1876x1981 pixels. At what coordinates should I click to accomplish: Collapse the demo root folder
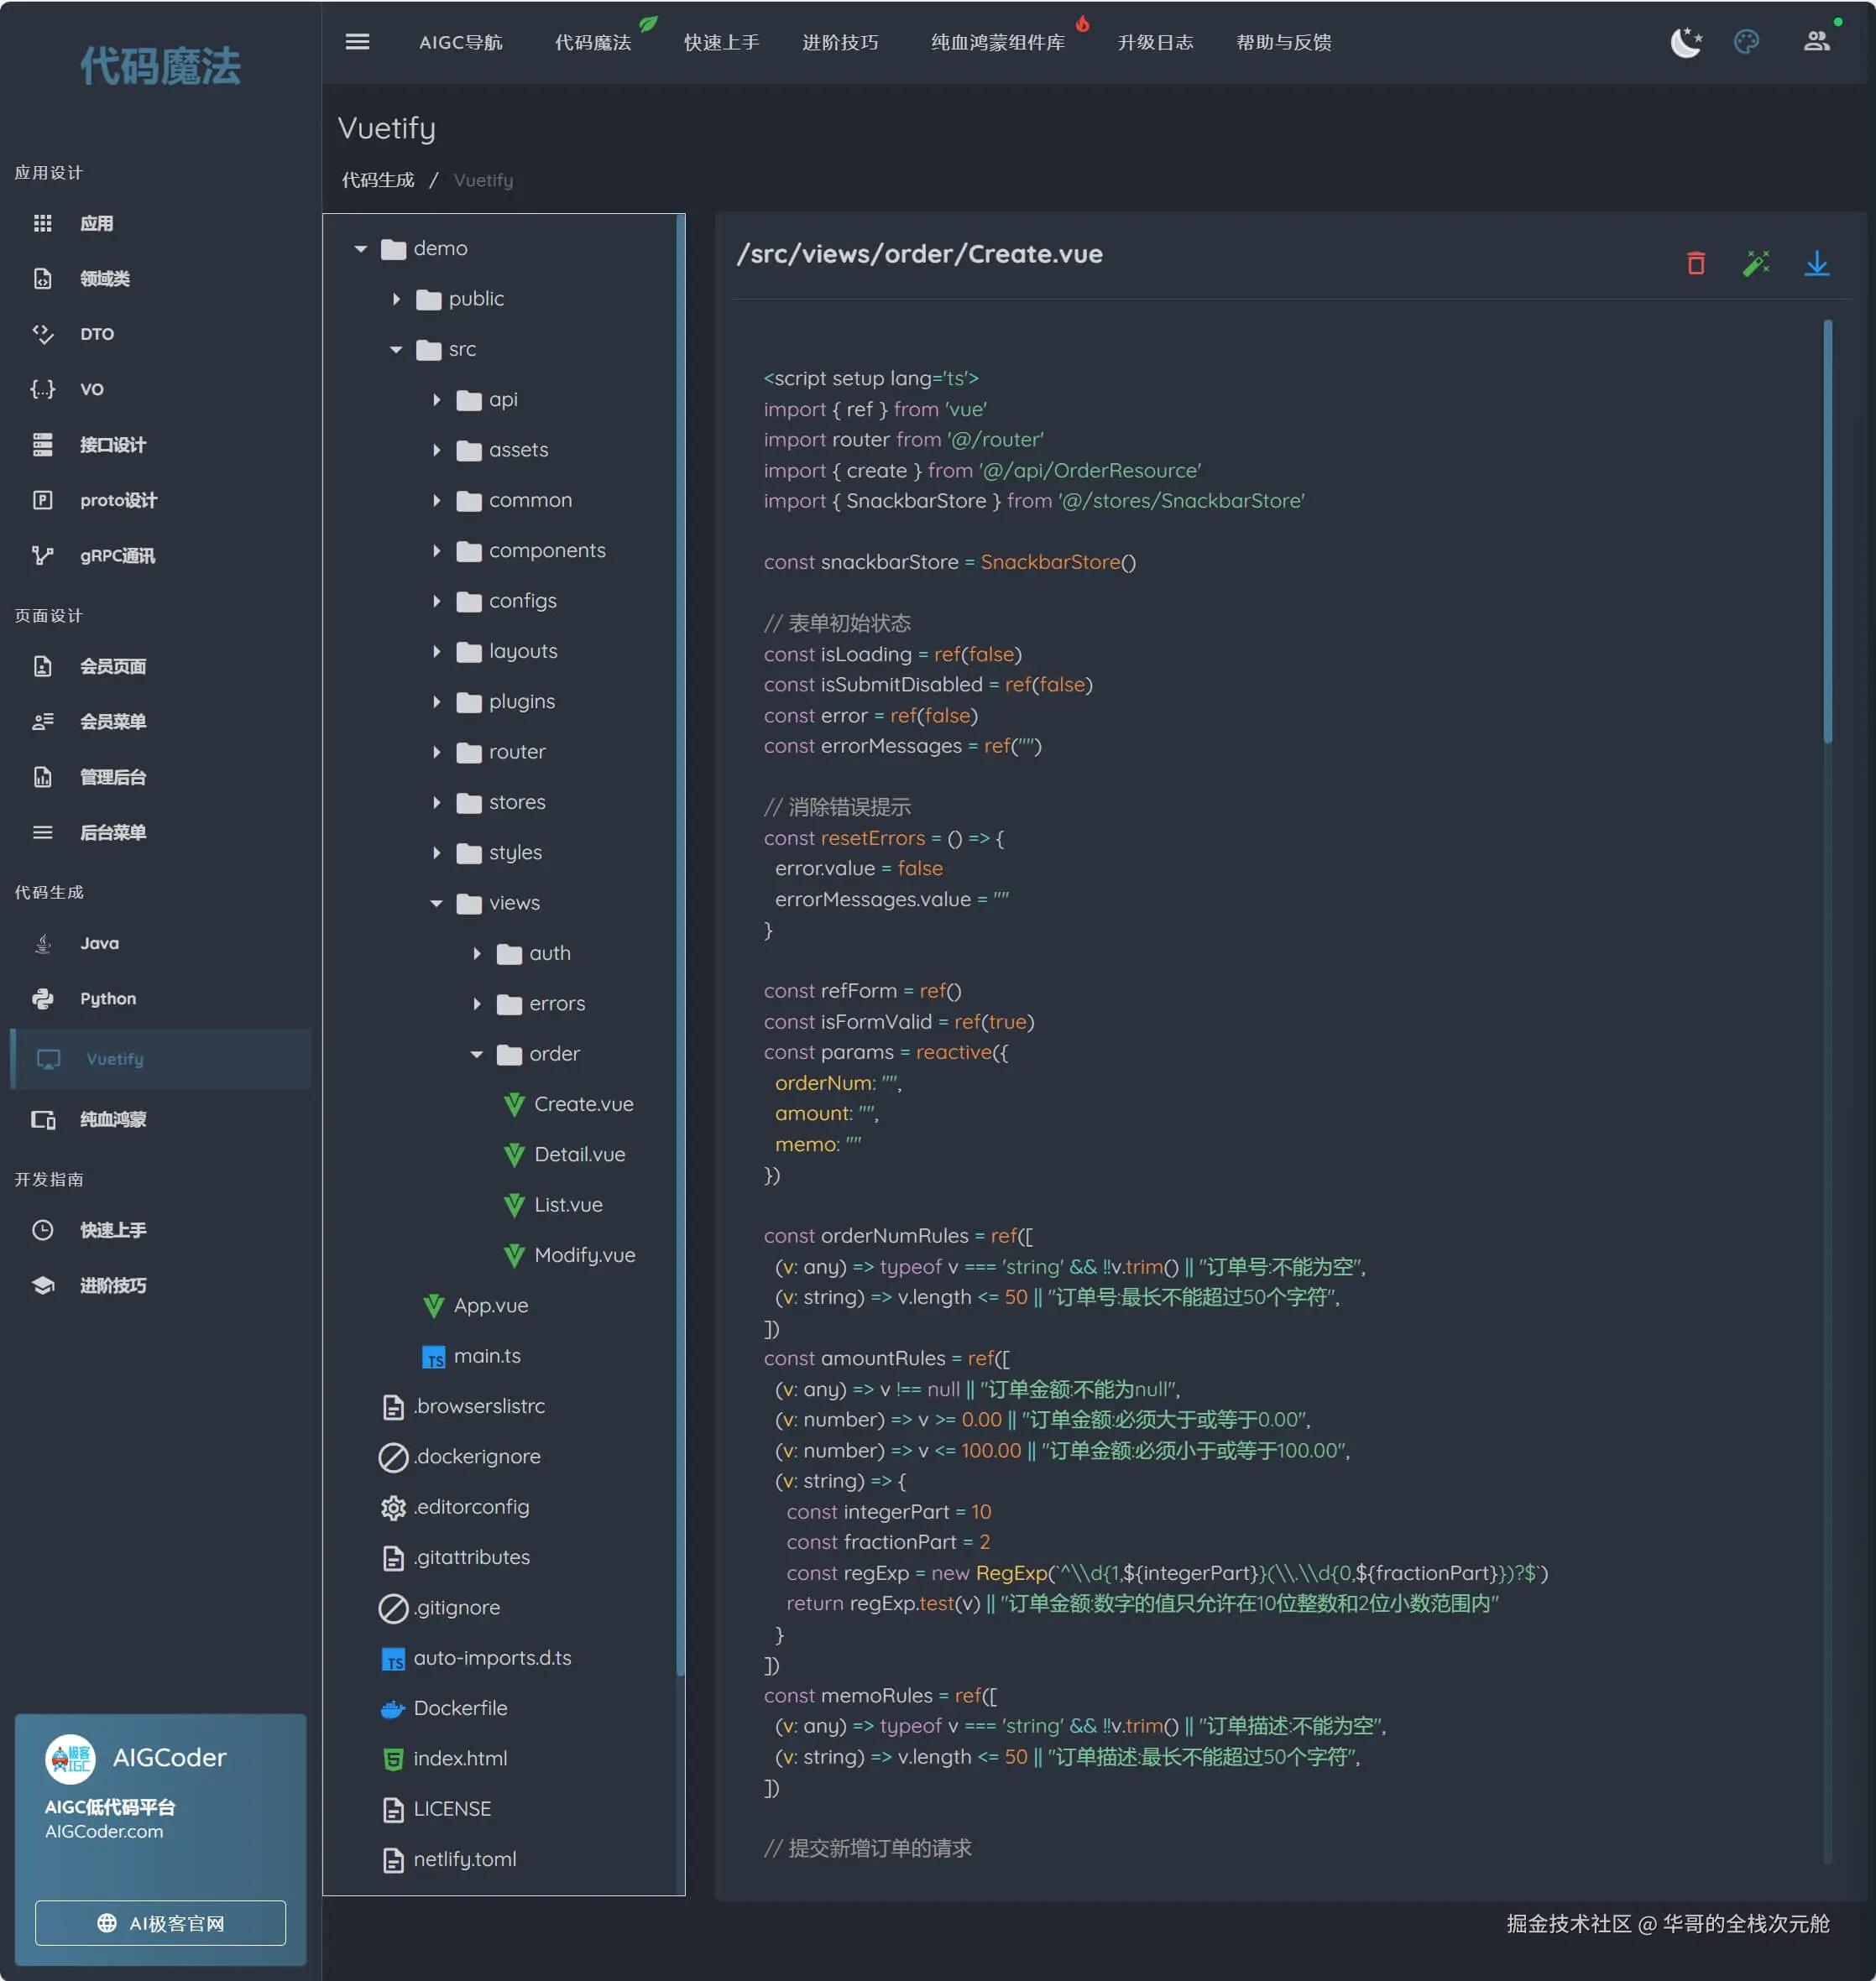361,249
